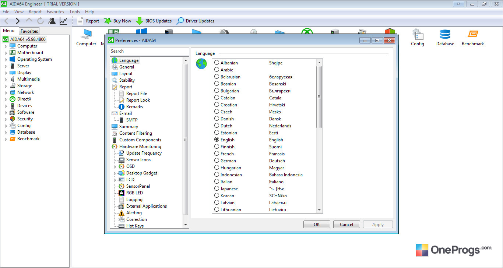This screenshot has width=503, height=268.
Task: Click the preferences tree scrollbar down arrow
Action: click(x=185, y=225)
